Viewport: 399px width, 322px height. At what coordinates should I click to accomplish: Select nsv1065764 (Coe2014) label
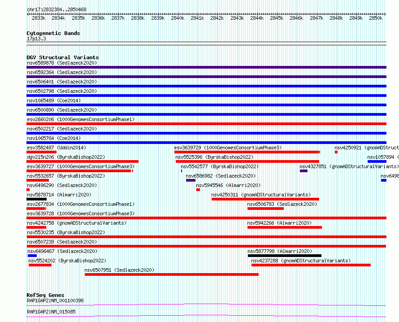(54, 138)
